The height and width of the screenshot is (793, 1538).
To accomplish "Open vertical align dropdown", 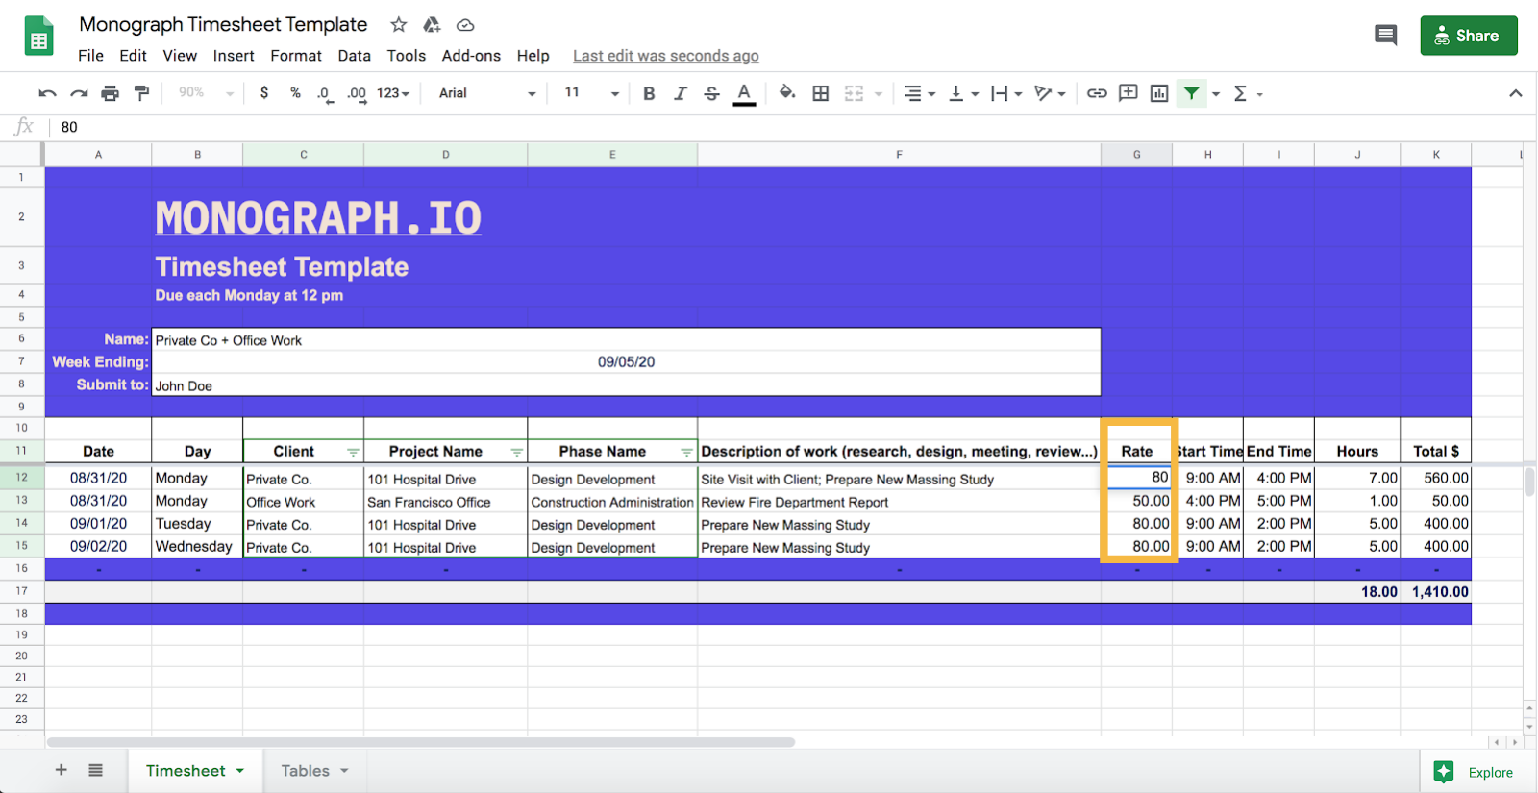I will tap(963, 93).
